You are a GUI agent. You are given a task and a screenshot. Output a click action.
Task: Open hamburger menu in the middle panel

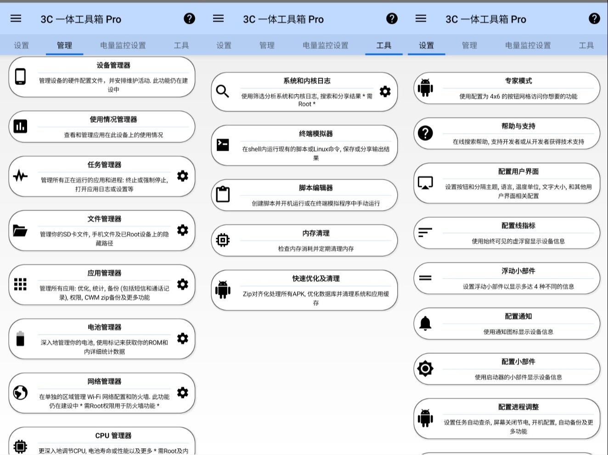(219, 18)
